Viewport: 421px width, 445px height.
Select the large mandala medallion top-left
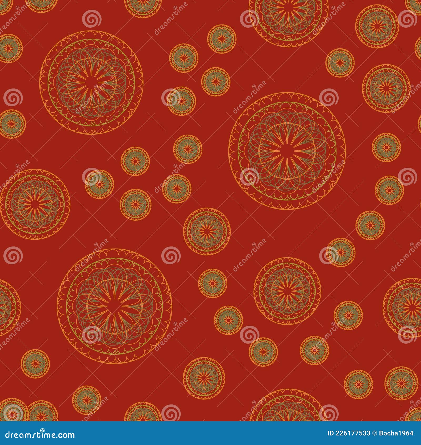point(91,82)
